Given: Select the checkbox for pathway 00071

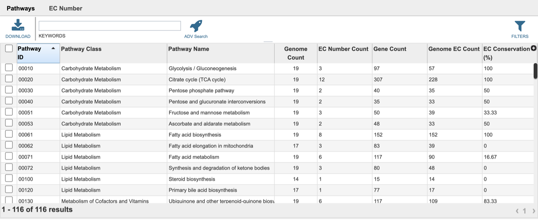Looking at the screenshot, I should click(x=9, y=156).
